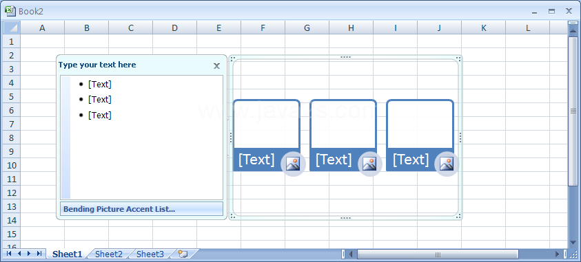Minimize the Book2 workbook window
This screenshot has width=581, height=262.
[534, 12]
